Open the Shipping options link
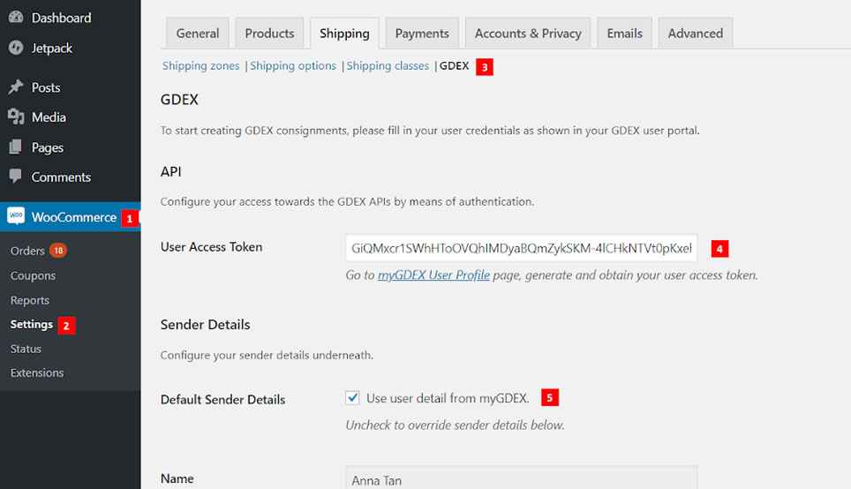851x489 pixels. [293, 65]
